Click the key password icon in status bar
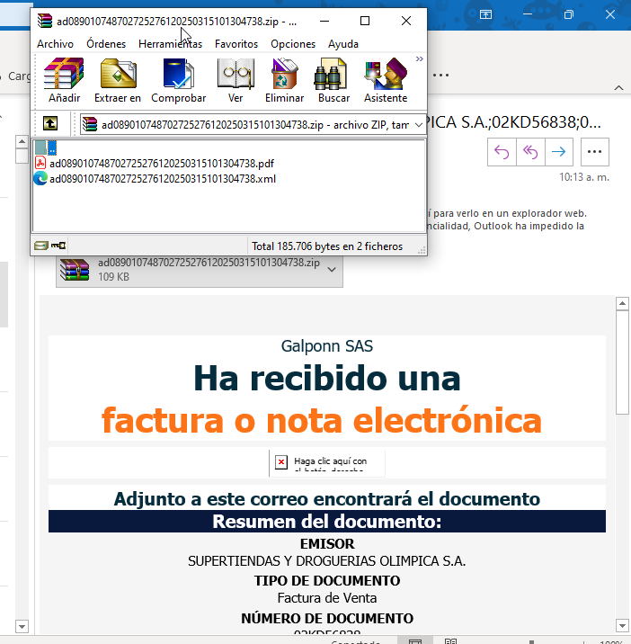This screenshot has height=644, width=631. pos(58,246)
